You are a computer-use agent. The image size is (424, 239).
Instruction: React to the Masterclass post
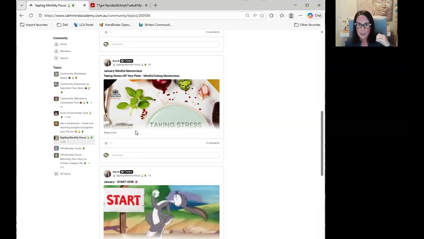click(106, 143)
